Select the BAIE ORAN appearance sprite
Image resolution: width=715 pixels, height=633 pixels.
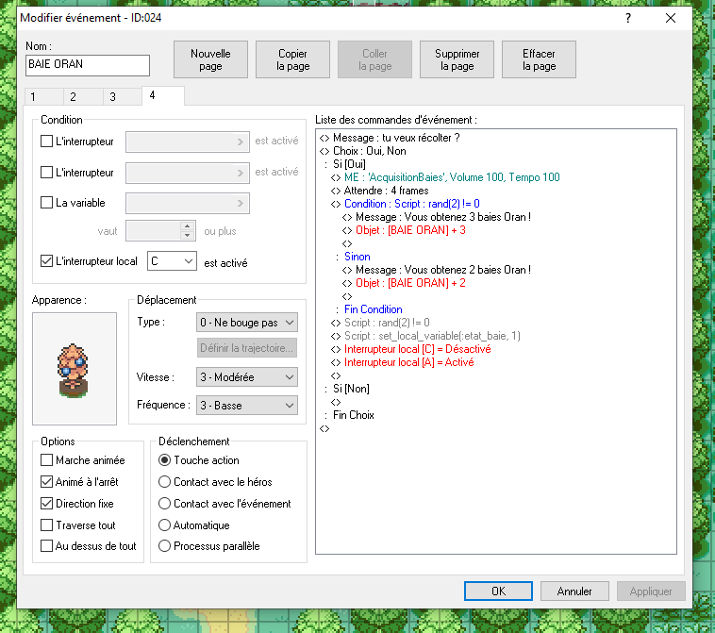point(75,369)
